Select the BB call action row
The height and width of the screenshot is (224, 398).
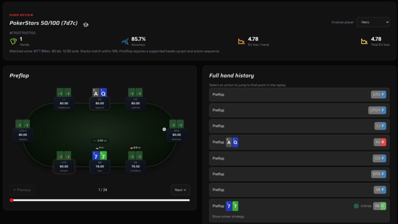point(299,210)
